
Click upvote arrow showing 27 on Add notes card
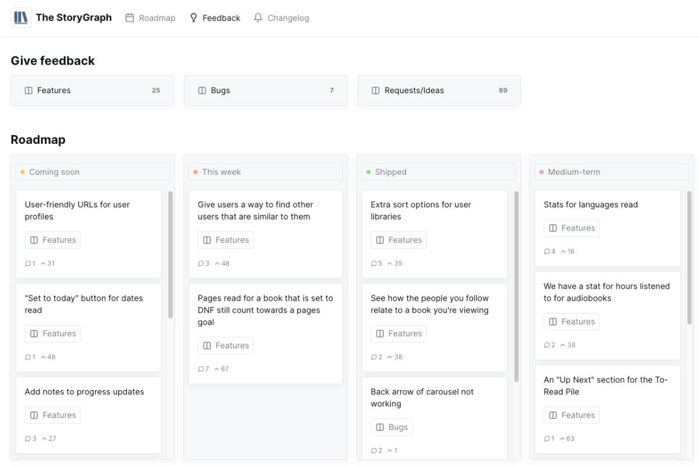click(x=44, y=439)
